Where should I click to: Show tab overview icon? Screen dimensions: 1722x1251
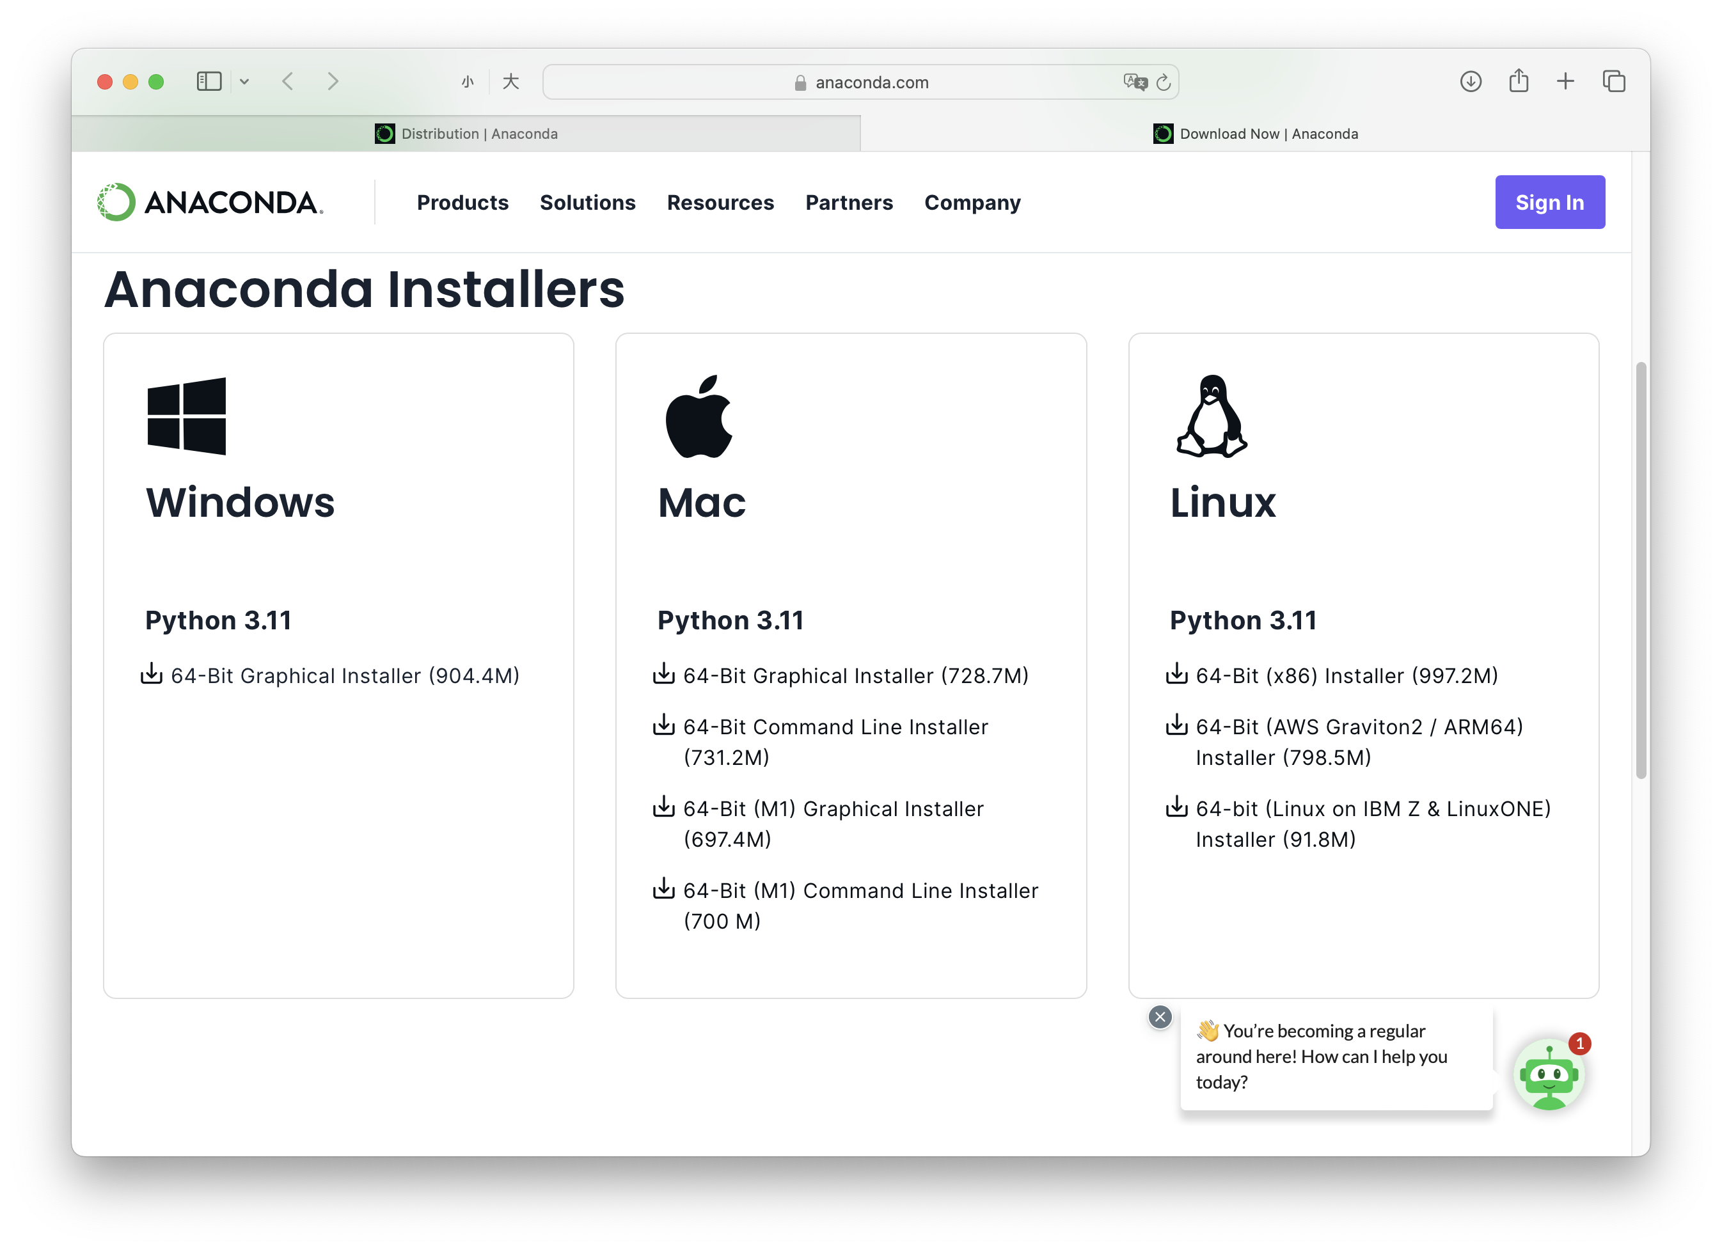[1613, 81]
